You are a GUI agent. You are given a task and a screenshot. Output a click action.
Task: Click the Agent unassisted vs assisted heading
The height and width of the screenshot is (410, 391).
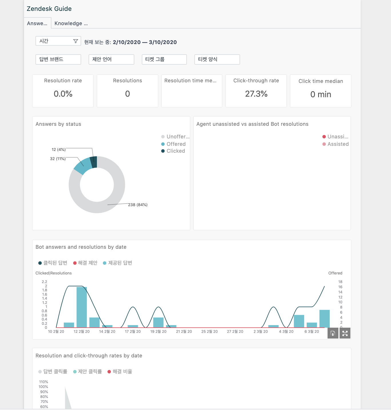[252, 124]
